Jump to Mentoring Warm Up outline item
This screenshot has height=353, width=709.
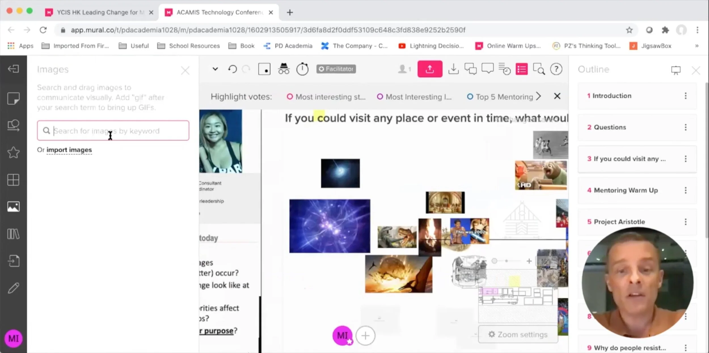click(x=625, y=190)
